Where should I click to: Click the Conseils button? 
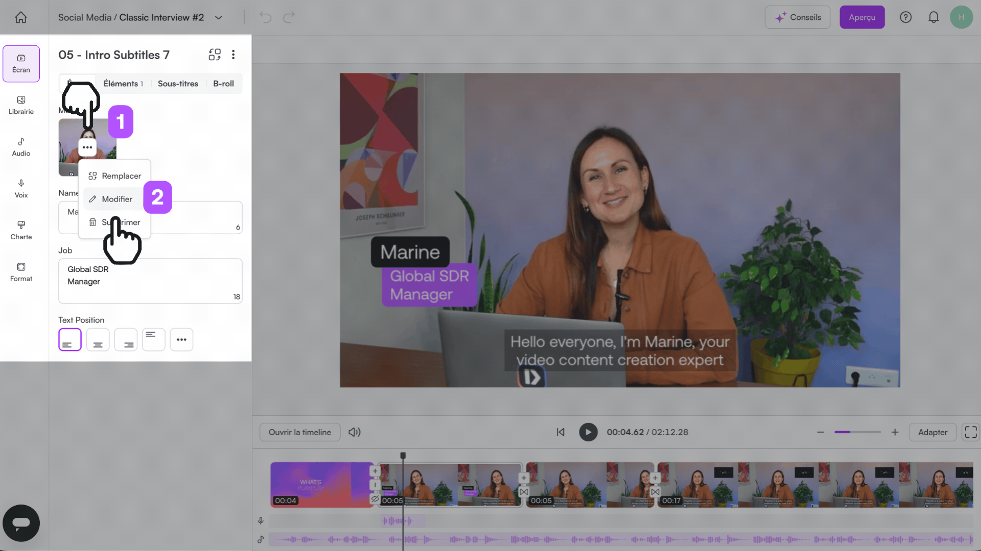coord(797,17)
